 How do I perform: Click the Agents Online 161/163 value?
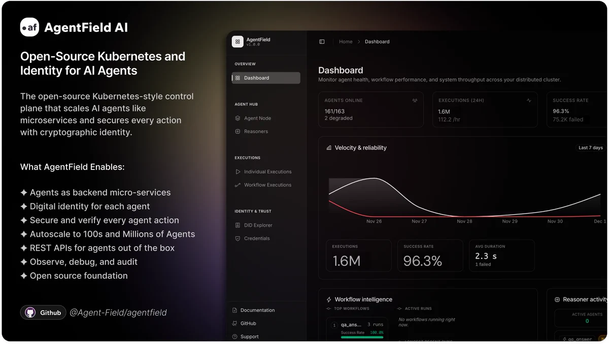(x=334, y=111)
